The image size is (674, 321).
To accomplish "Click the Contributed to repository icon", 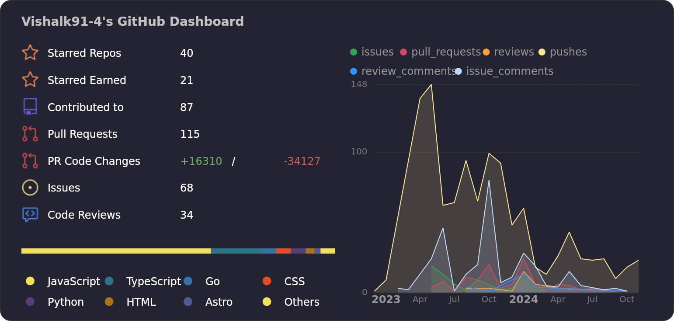I will (x=30, y=107).
